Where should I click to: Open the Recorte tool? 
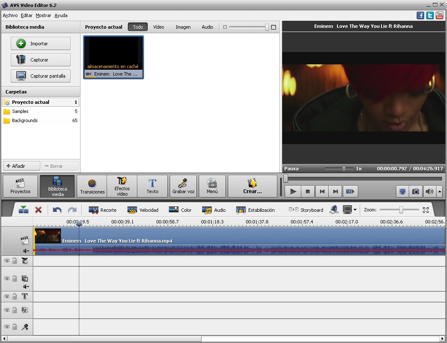(103, 210)
